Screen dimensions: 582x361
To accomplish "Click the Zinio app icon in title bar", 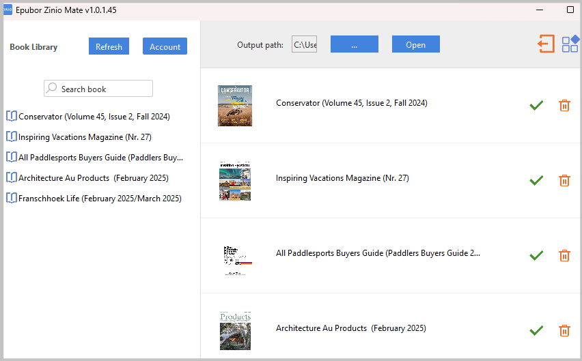I will (8, 10).
